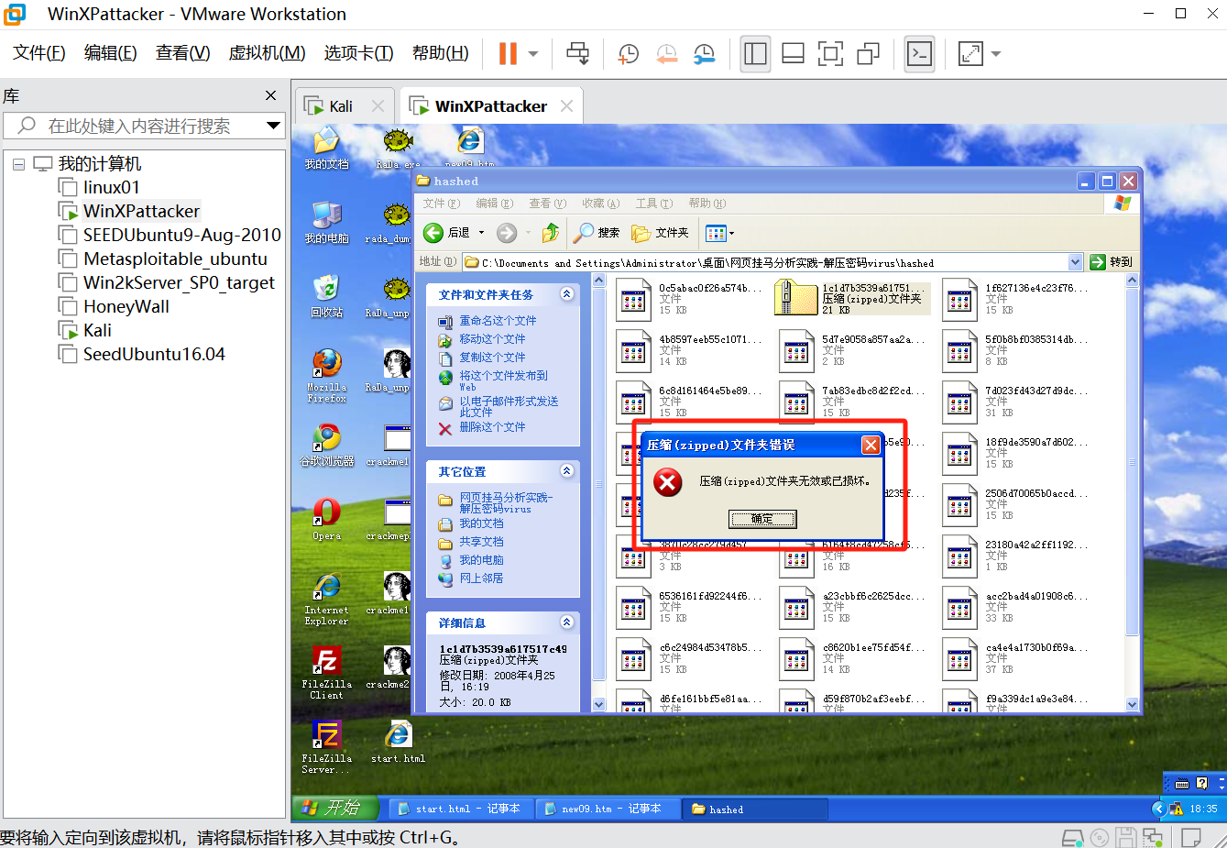
Task: Select Metasploitable_ubuntu in the library
Action: pos(175,259)
